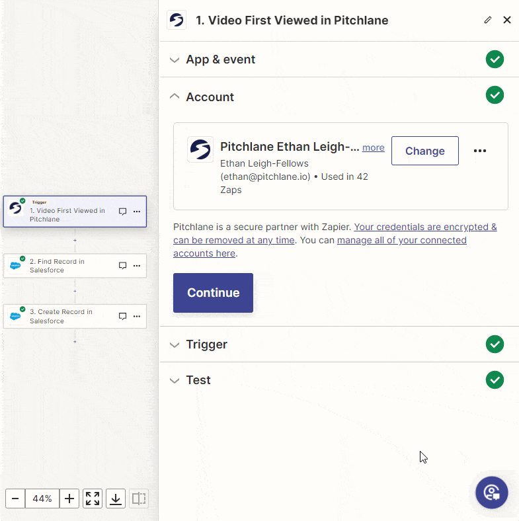
Task: Zoom in the canvas with plus button
Action: click(x=69, y=499)
